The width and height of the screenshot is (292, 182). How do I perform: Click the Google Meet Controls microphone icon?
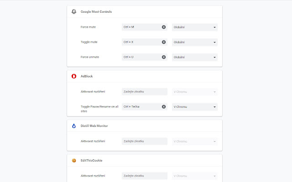tap(74, 12)
